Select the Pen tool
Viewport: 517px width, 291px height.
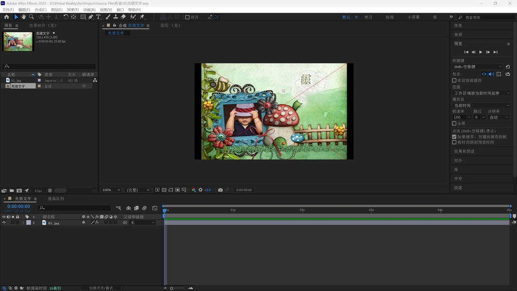tap(91, 17)
